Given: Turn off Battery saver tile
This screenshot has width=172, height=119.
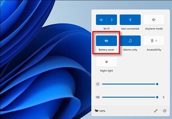Looking at the screenshot, I should [106, 41].
